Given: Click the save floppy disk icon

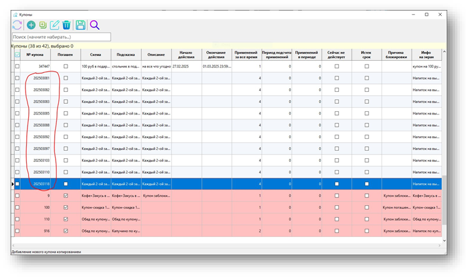Looking at the screenshot, I should click(x=80, y=25).
